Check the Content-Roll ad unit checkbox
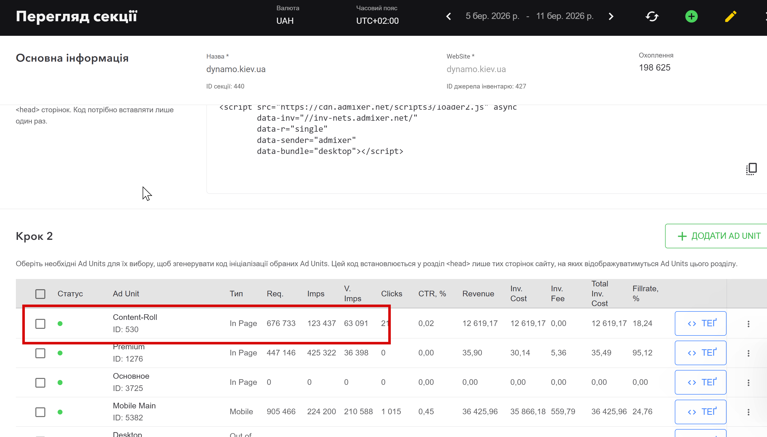767x437 pixels. 40,323
